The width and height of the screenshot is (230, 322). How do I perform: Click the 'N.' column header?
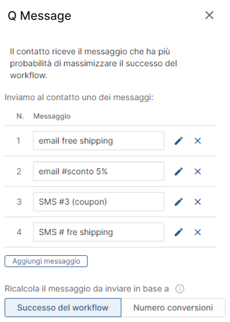20,116
